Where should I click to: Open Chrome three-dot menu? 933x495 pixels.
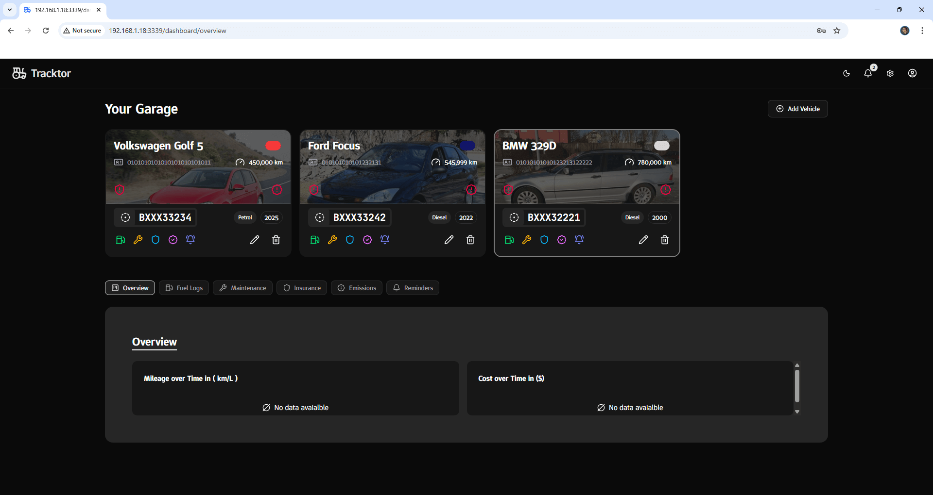[x=922, y=31]
